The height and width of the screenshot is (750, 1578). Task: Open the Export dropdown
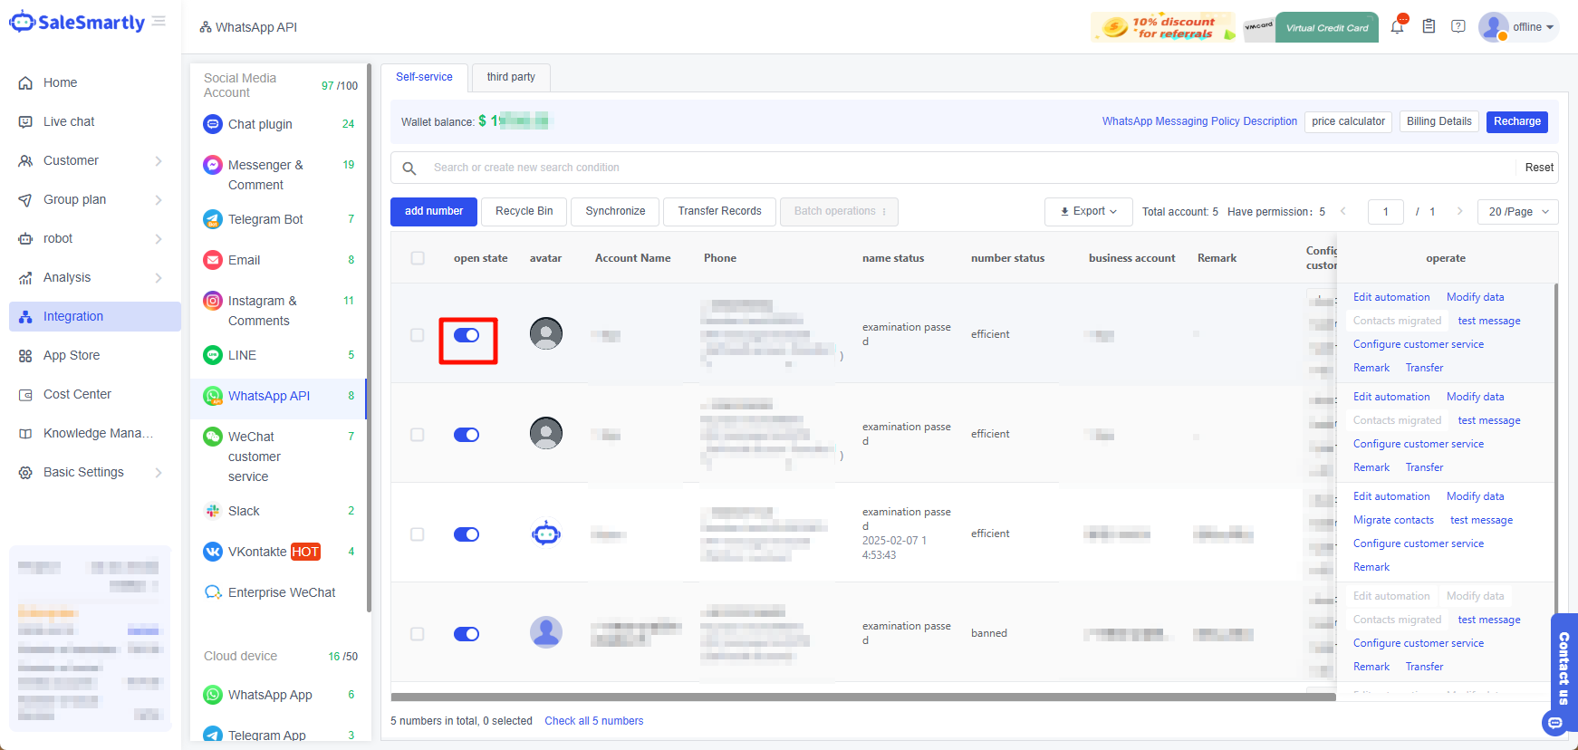coord(1088,211)
